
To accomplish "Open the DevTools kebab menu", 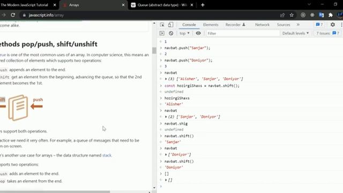I will click(x=341, y=25).
